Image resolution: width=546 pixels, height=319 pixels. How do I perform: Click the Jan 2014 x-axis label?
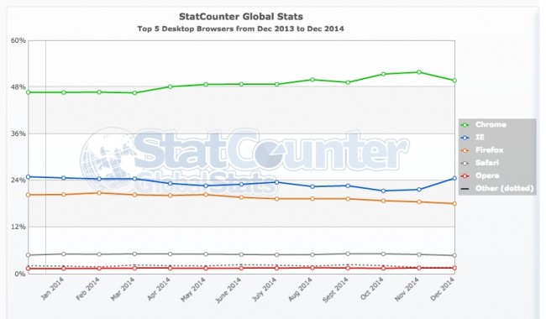tap(52, 289)
